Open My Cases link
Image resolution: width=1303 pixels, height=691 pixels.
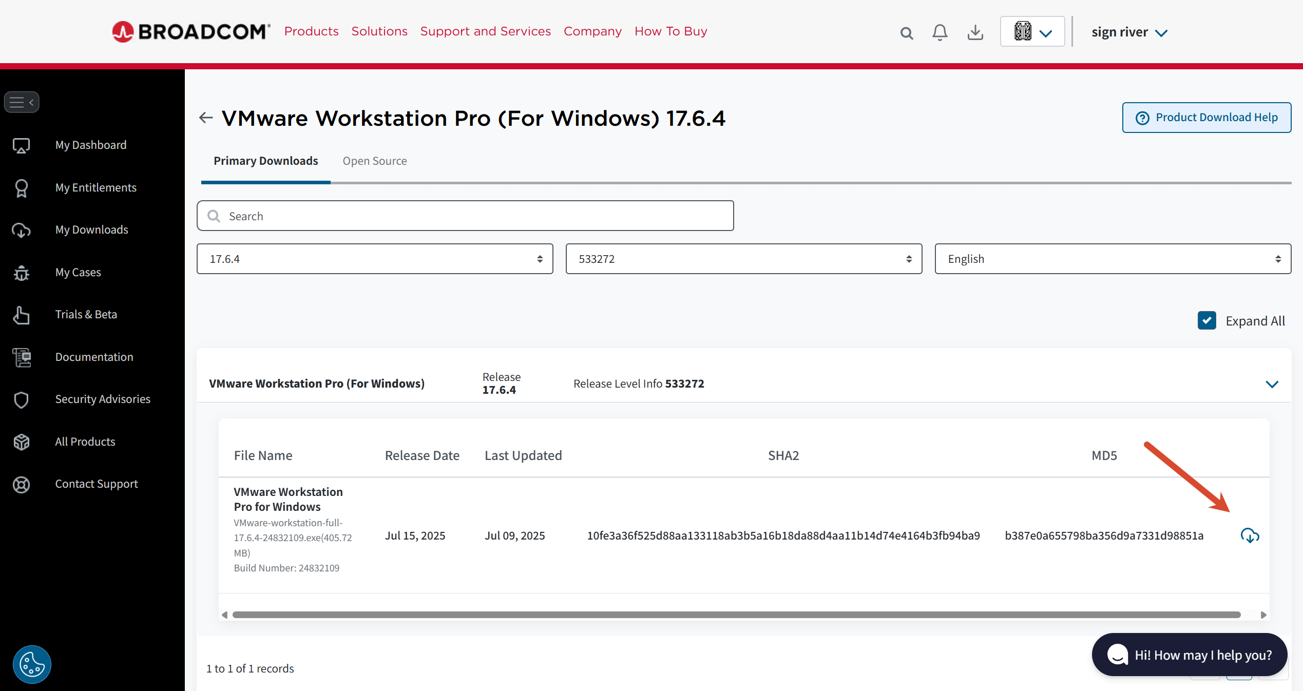[x=78, y=273]
